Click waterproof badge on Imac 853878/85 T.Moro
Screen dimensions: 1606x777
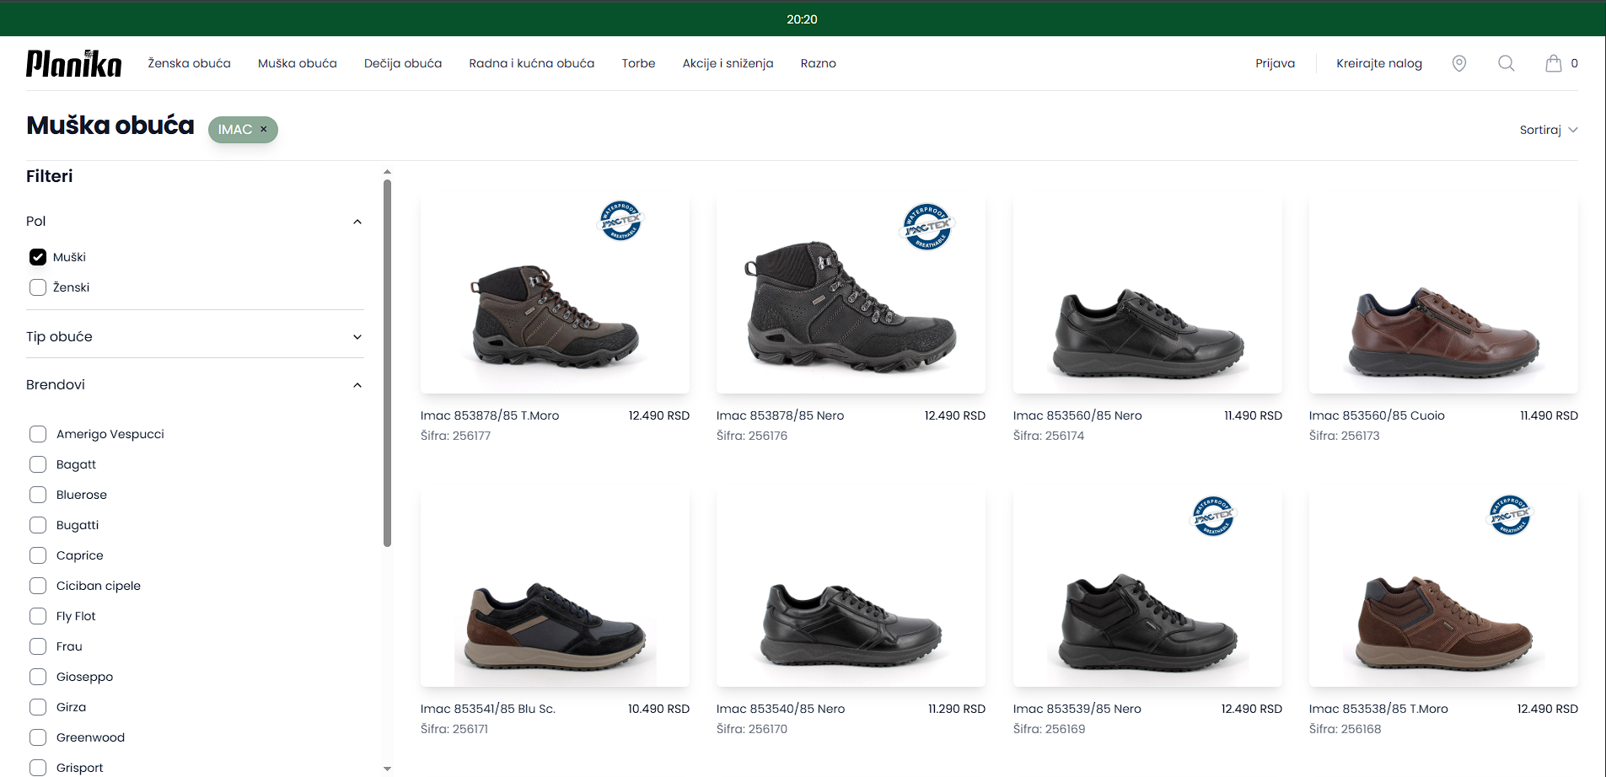click(x=620, y=221)
